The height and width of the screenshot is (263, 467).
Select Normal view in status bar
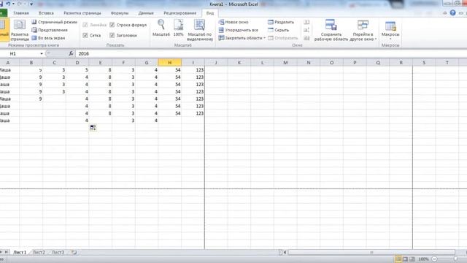tap(398, 259)
